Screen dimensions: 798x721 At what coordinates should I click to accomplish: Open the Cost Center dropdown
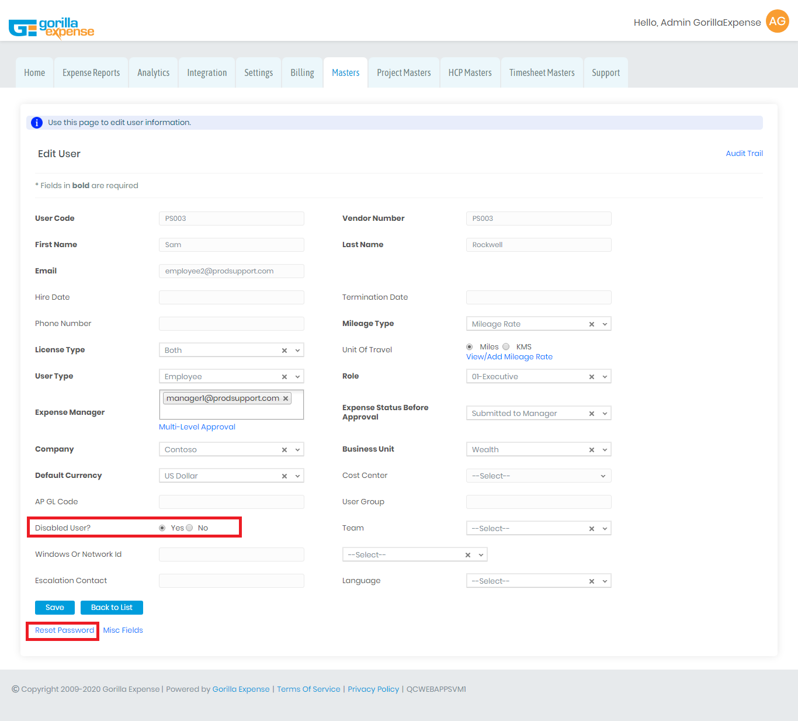[x=539, y=476]
